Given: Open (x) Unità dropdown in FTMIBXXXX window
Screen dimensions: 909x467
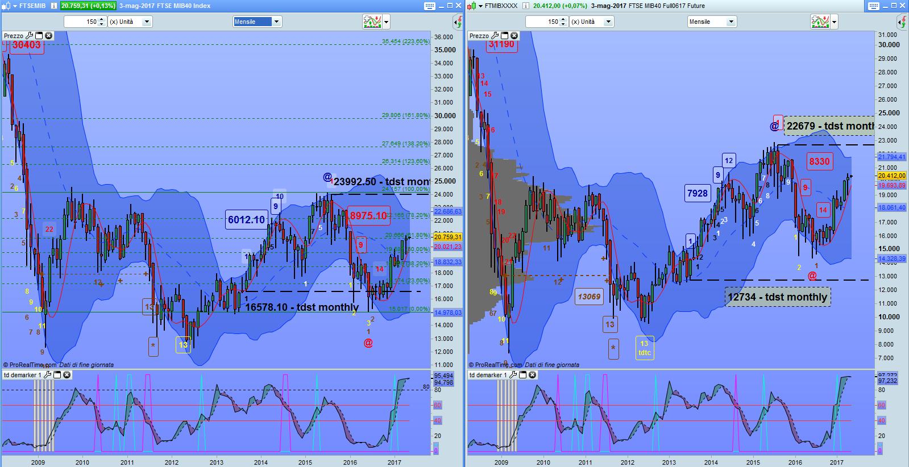Looking at the screenshot, I should click(591, 22).
